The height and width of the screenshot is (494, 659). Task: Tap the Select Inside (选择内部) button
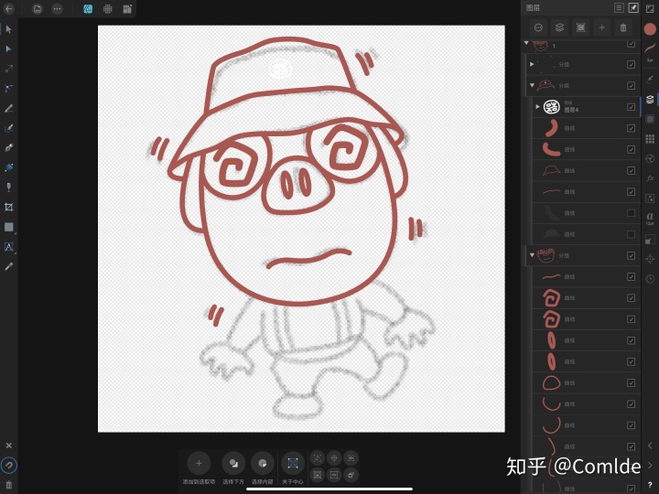click(x=263, y=463)
